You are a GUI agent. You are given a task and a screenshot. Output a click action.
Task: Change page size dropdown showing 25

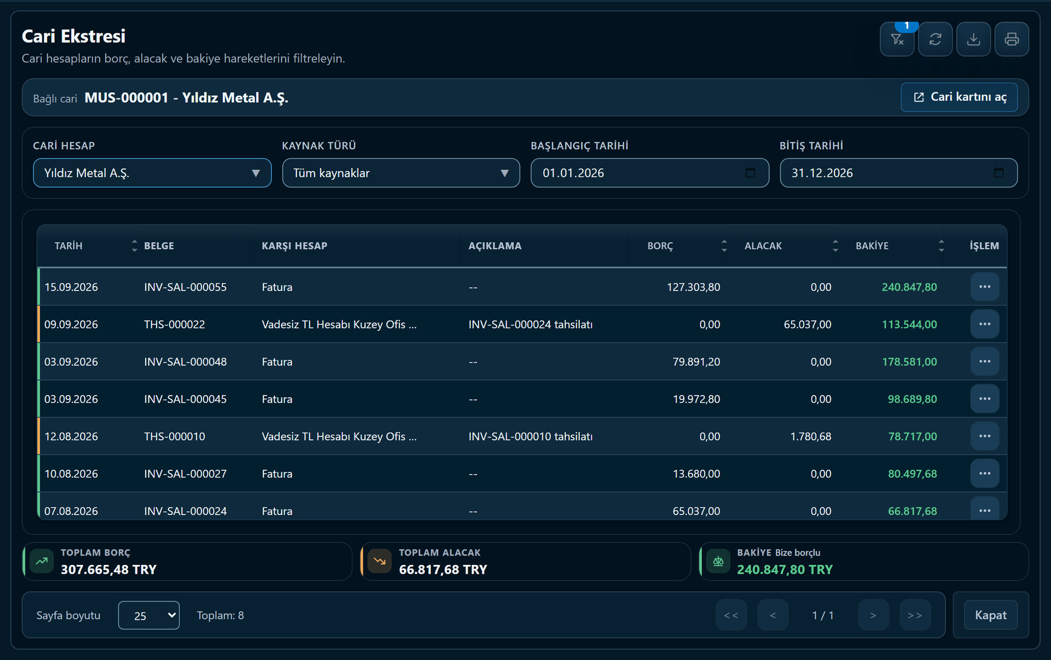[x=149, y=615]
